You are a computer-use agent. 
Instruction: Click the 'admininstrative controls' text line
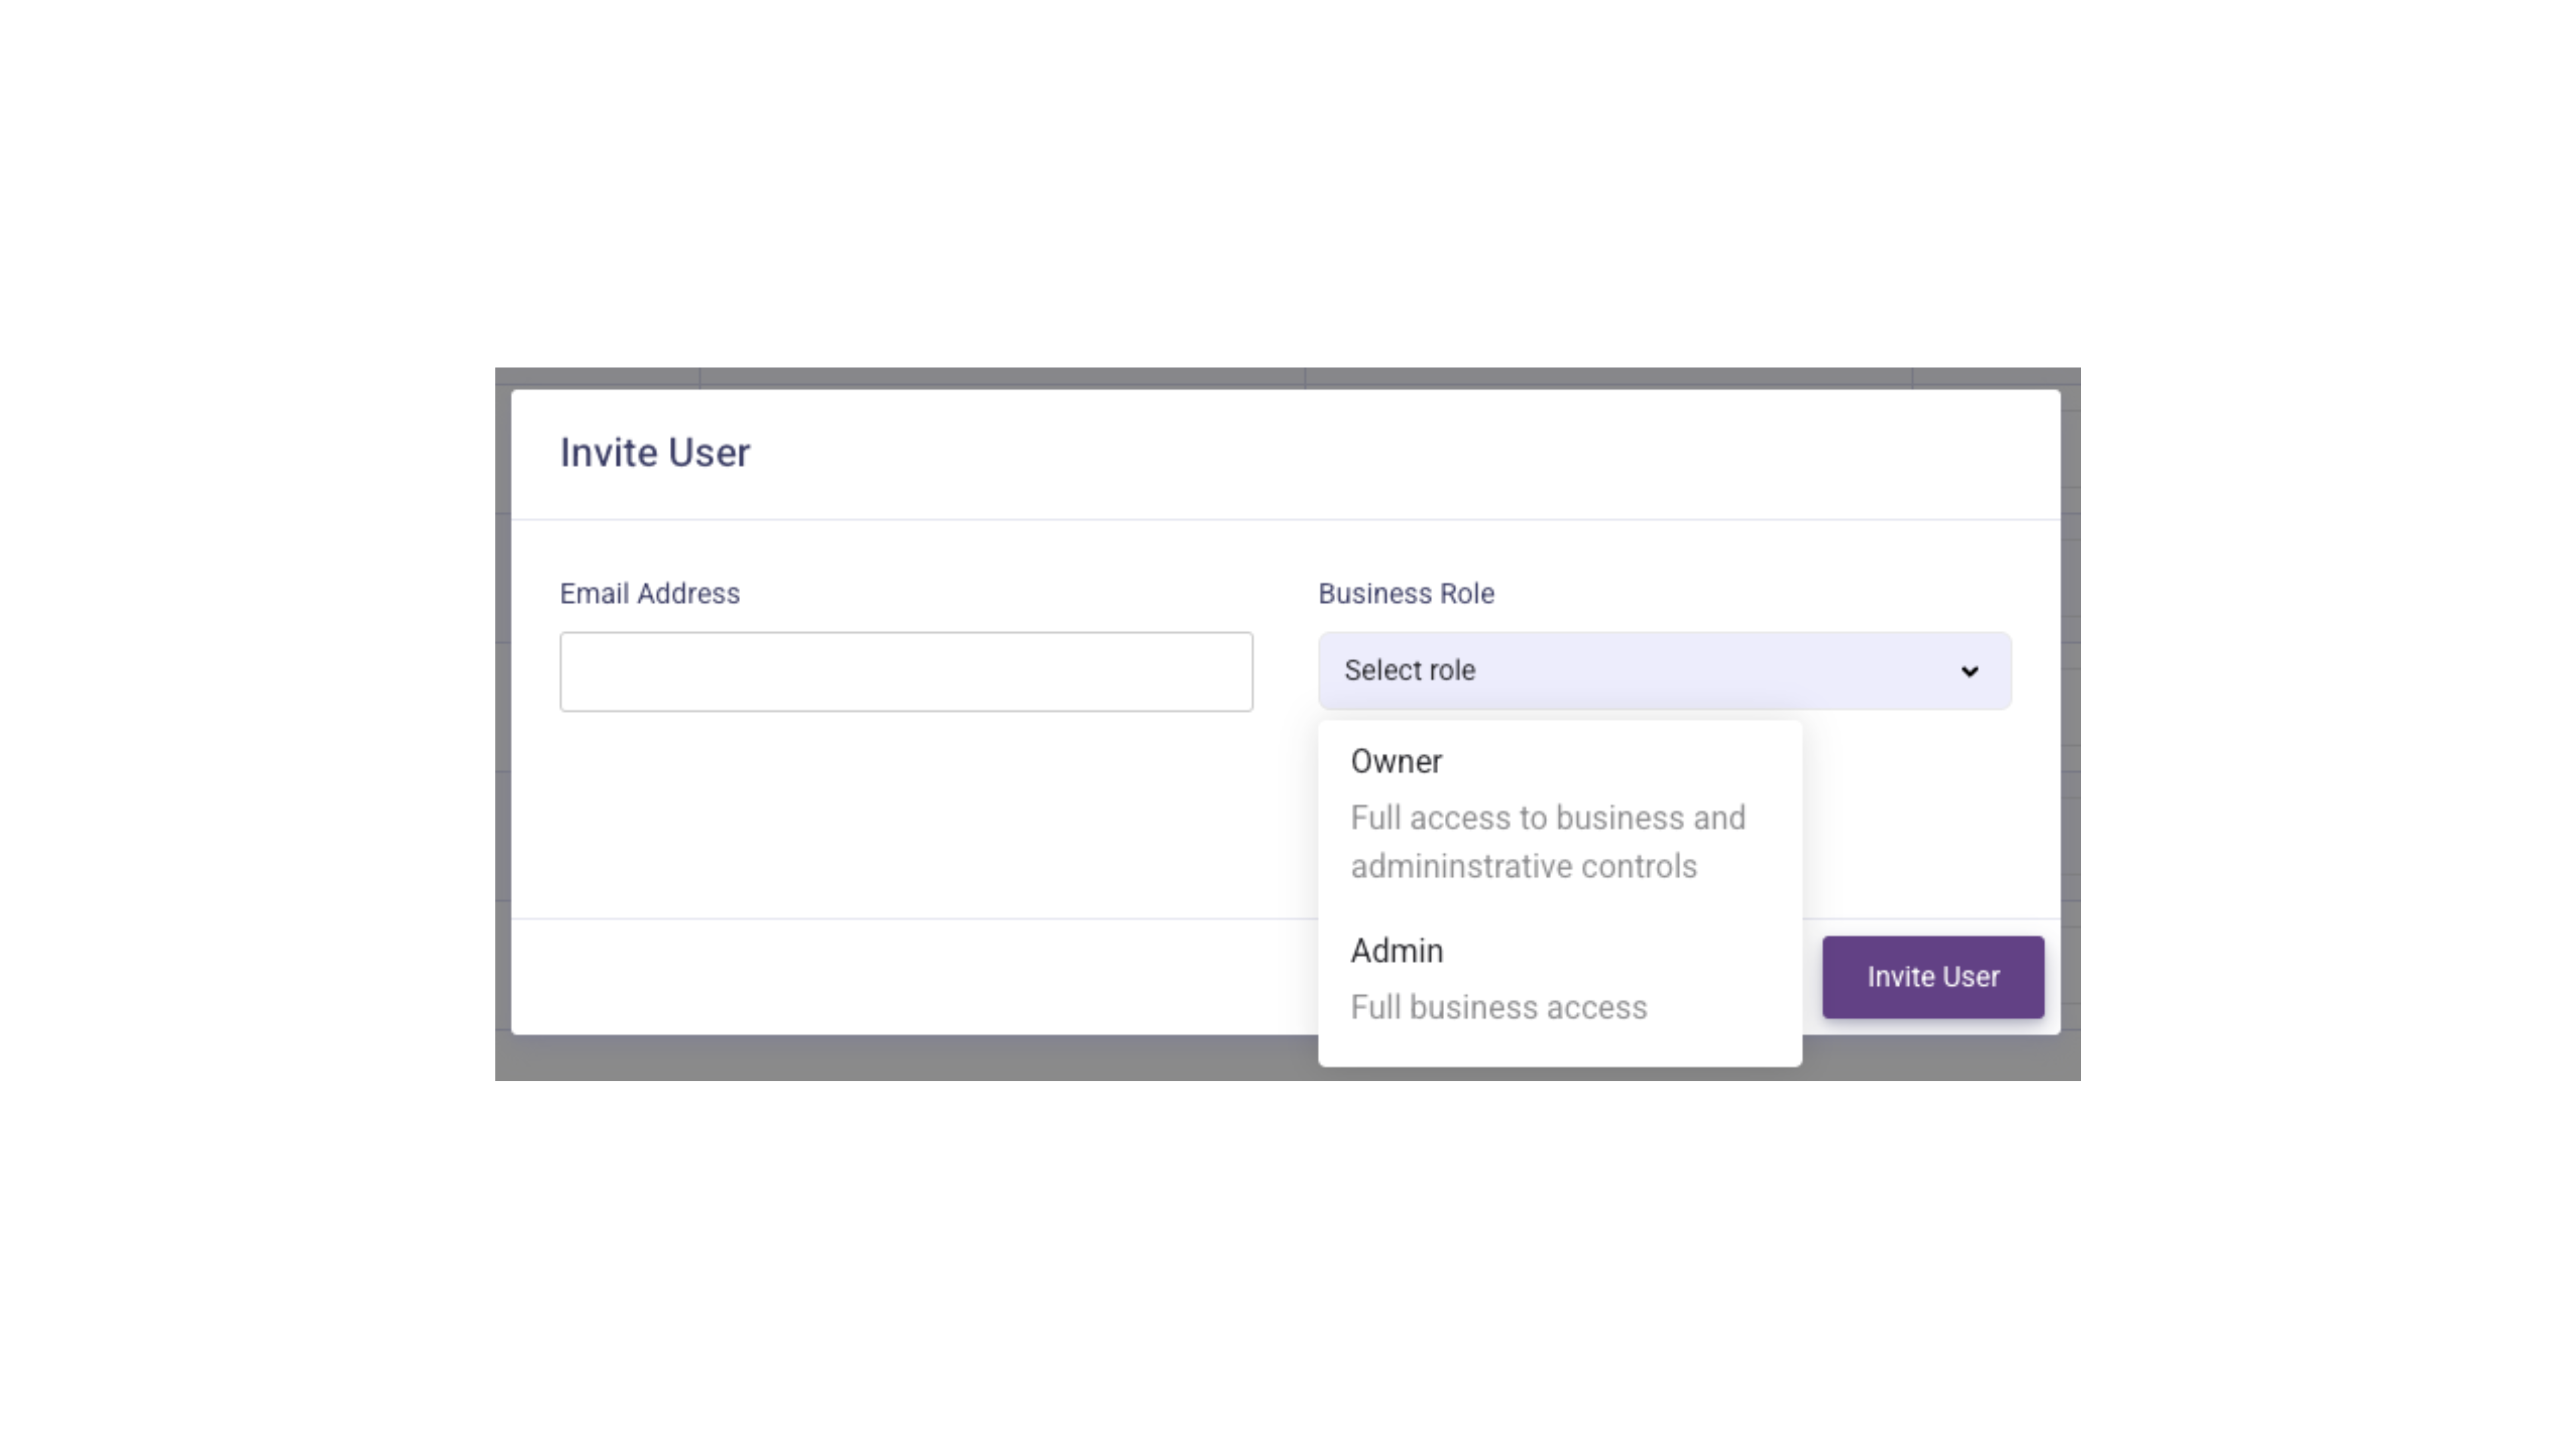1523,866
